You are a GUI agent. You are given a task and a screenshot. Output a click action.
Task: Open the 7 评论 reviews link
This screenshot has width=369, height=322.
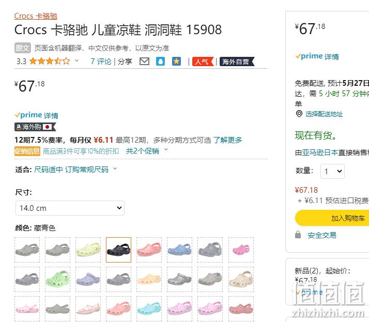pos(101,62)
